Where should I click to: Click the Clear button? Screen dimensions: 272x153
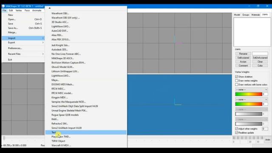point(260,62)
